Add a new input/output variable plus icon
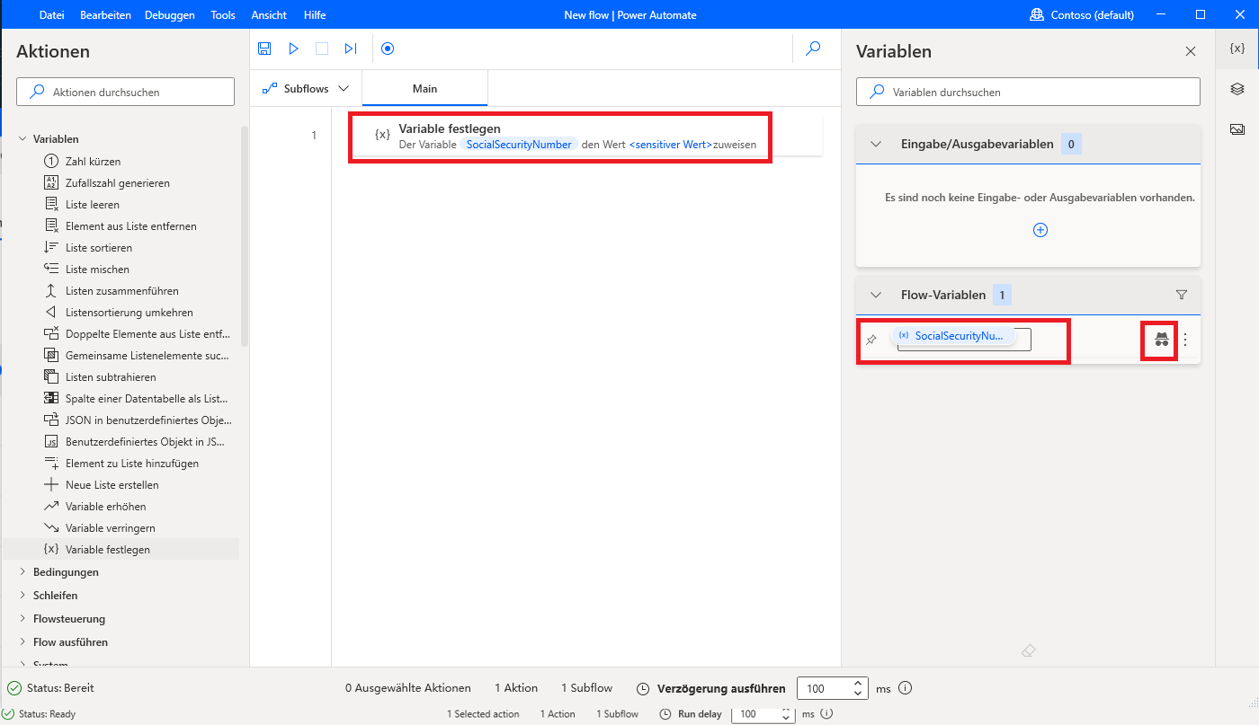Image resolution: width=1259 pixels, height=725 pixels. [1040, 230]
